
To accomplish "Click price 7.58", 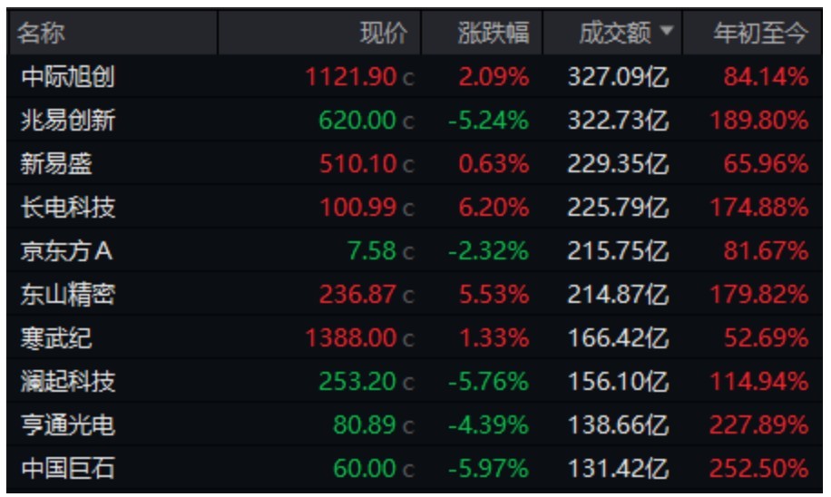I will tap(372, 250).
